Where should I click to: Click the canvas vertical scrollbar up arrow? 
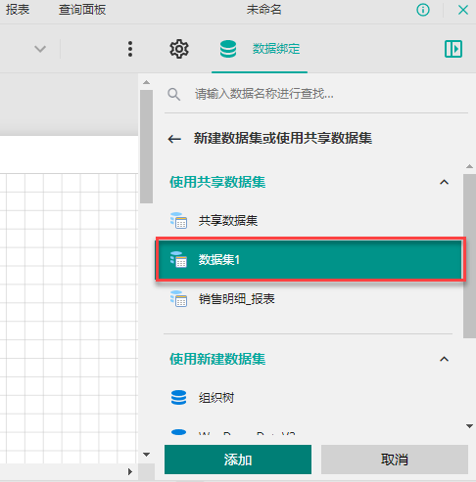[146, 82]
